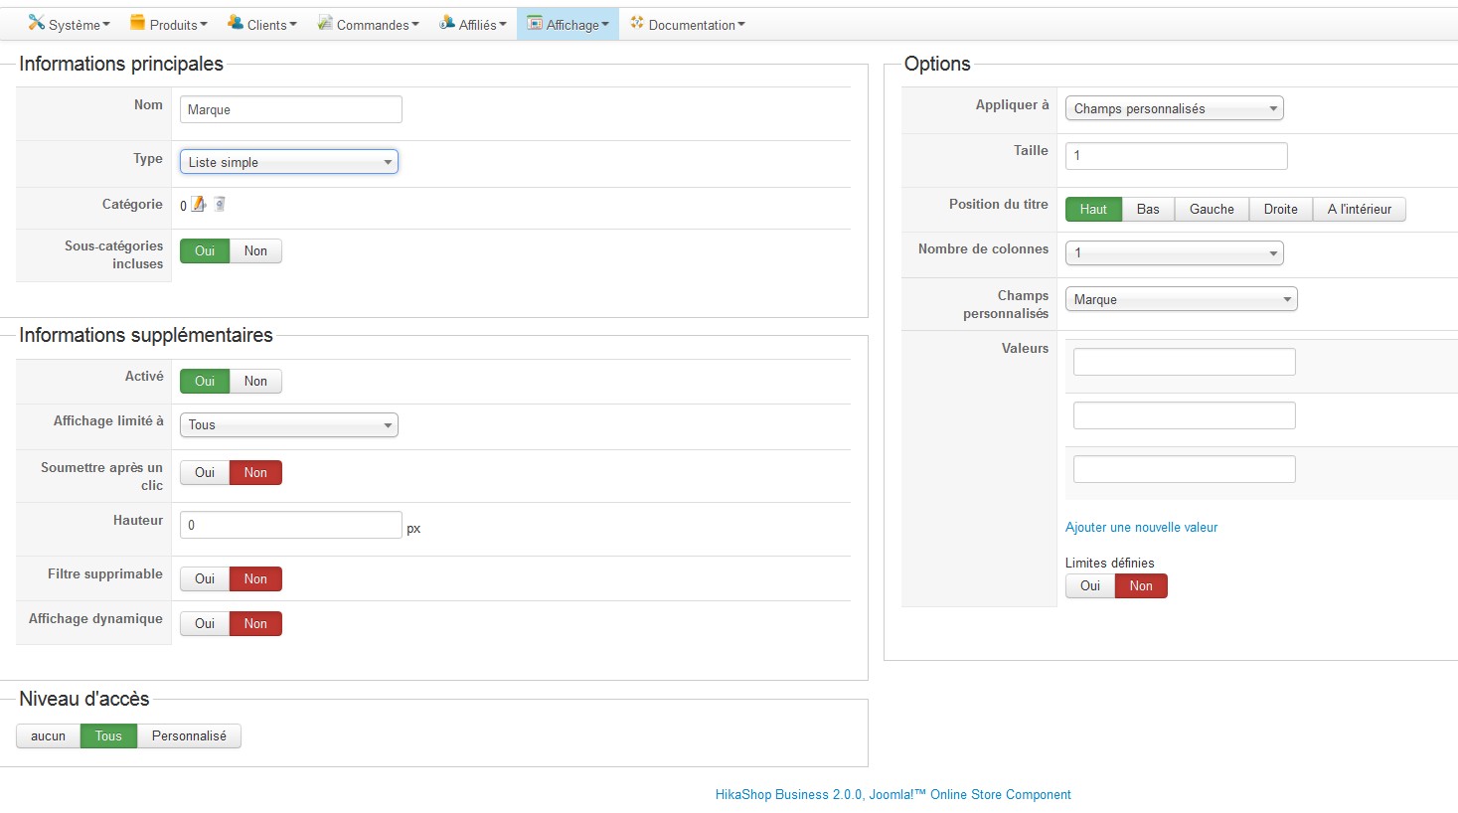The width and height of the screenshot is (1458, 813).
Task: Expand the Affichage limité à dropdown
Action: (x=289, y=425)
